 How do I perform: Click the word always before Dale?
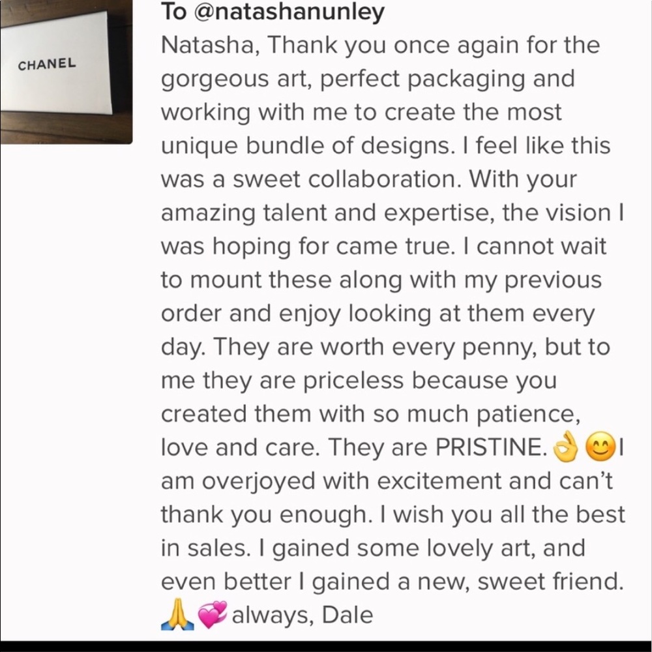(271, 615)
